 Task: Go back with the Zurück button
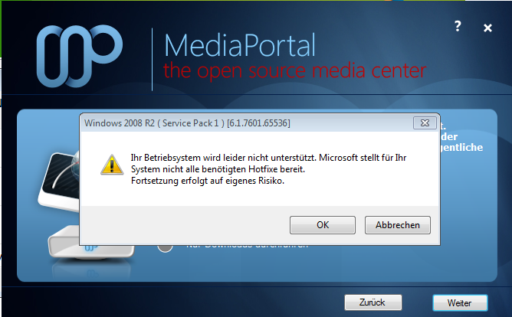coord(373,302)
